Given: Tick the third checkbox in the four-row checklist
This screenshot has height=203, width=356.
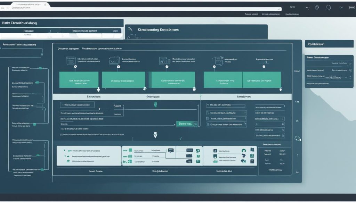Looking at the screenshot, I should tap(208, 118).
